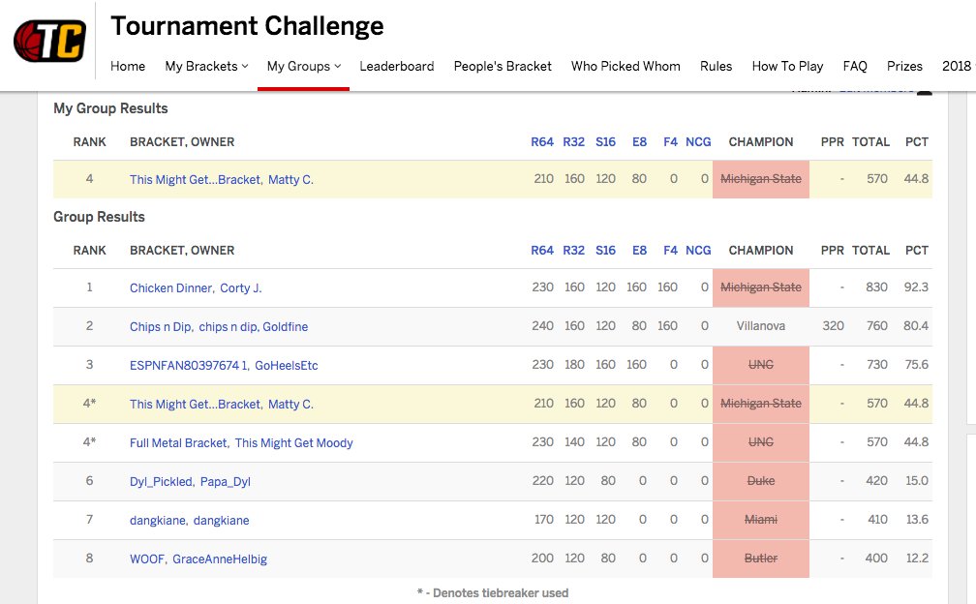Go to the Leaderboard page
The height and width of the screenshot is (604, 976).
pyautogui.click(x=397, y=66)
